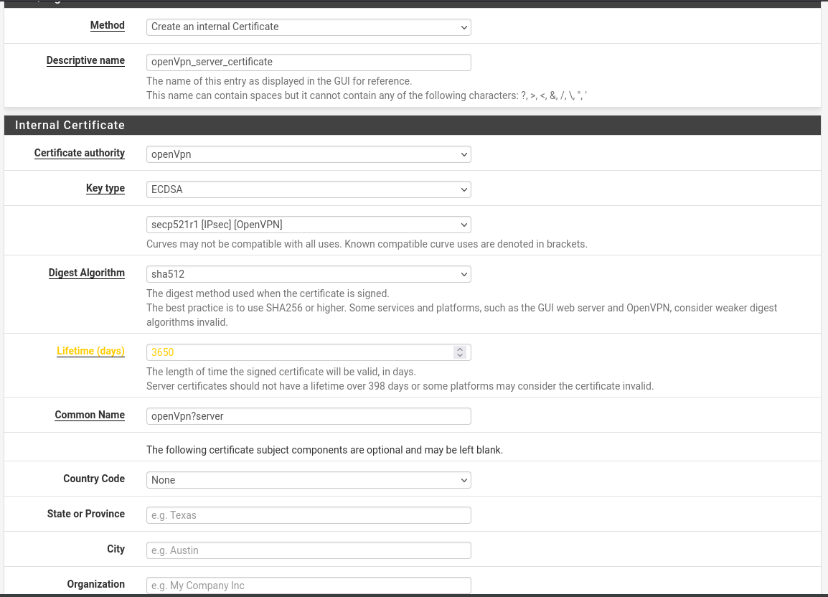Screen dimensions: 828x597
Task: Click the State or Province field
Action: [309, 515]
